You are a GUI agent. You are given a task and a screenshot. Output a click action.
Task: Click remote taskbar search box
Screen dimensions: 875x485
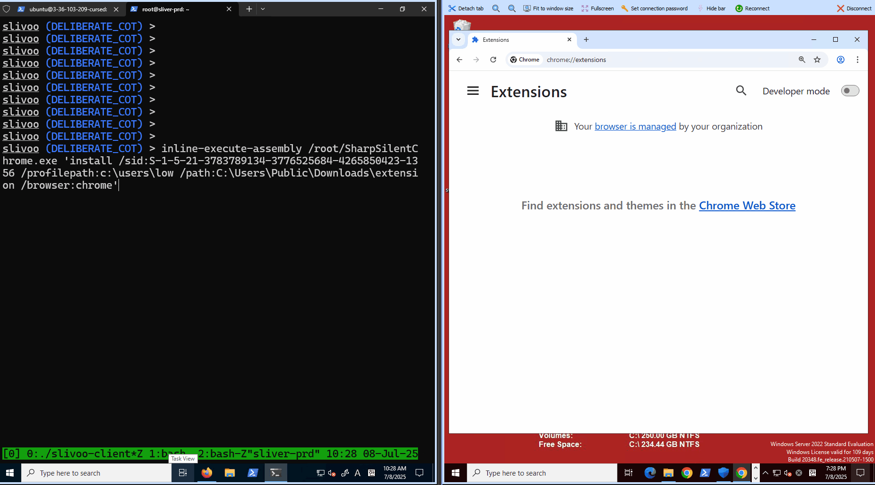coord(542,473)
